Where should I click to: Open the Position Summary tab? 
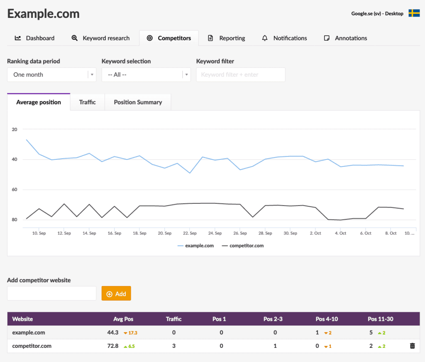(x=138, y=102)
